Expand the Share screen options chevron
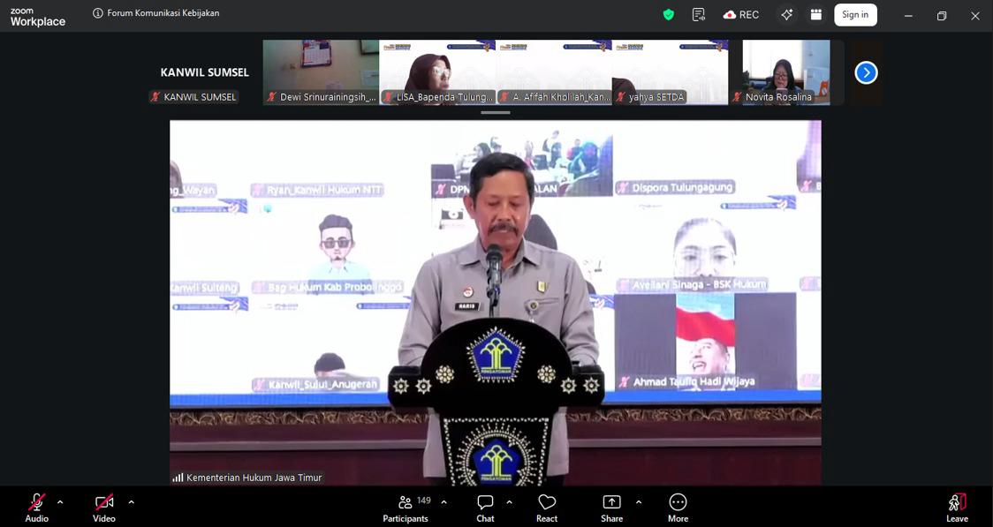 [638, 501]
